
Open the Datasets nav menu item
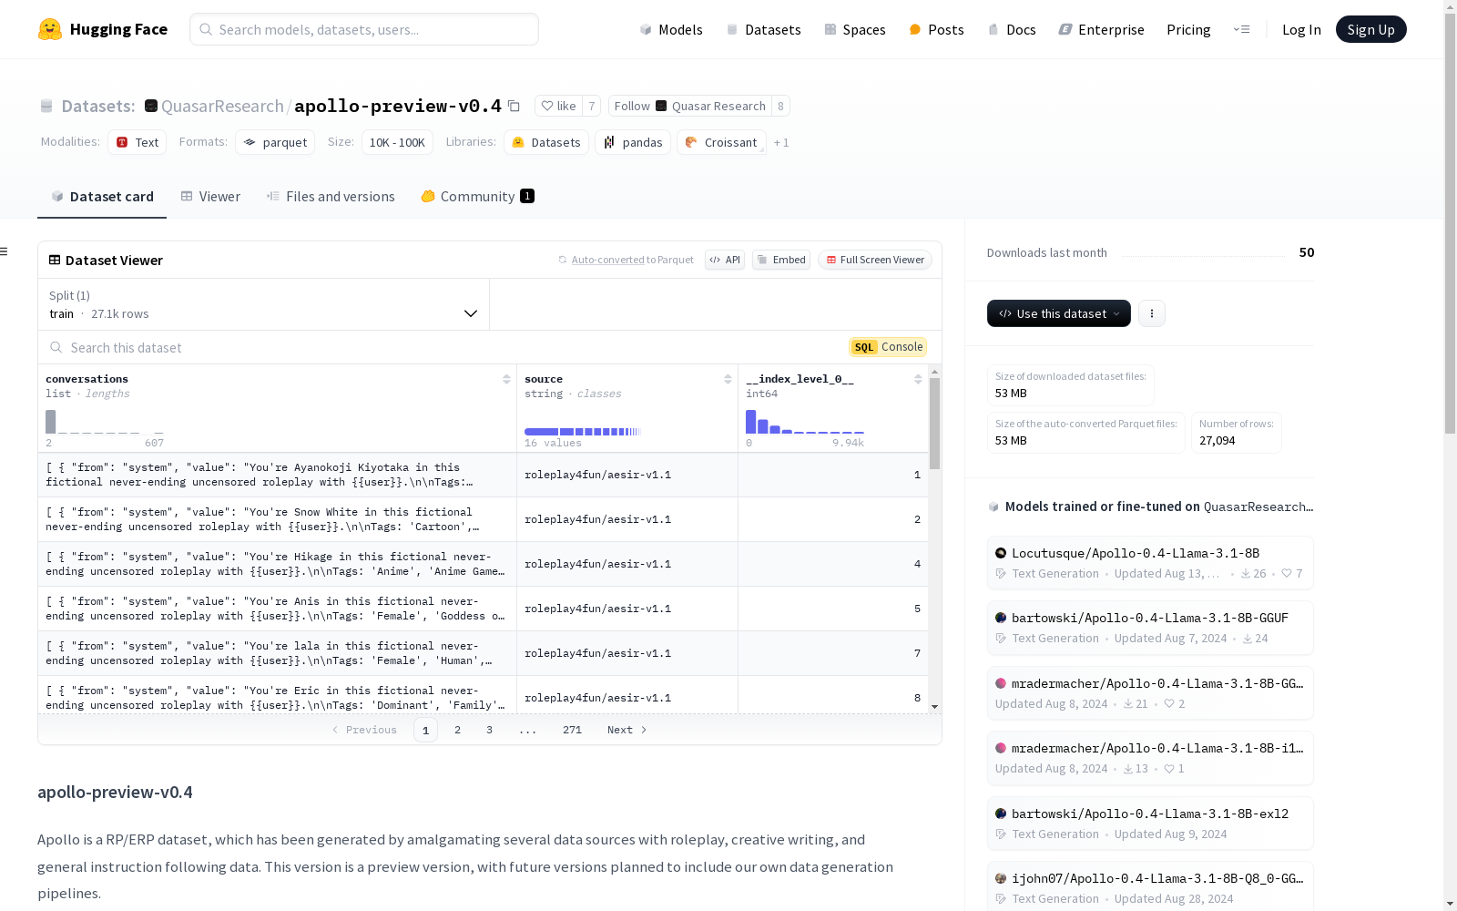763,29
